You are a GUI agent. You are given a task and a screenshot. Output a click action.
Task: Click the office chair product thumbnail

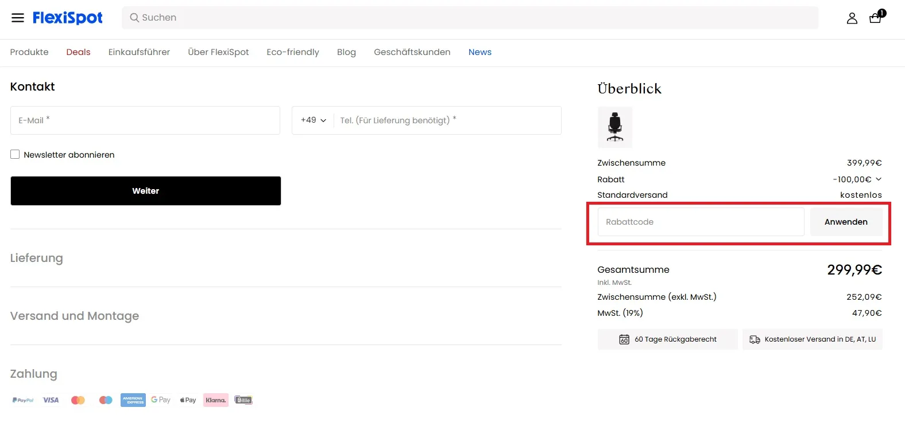pyautogui.click(x=615, y=127)
